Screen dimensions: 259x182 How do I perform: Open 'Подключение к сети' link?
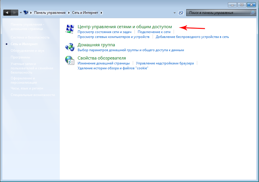(154, 32)
